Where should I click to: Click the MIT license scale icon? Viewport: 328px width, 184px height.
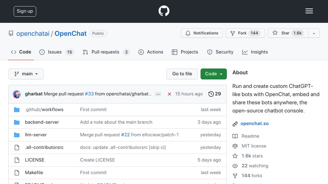[235, 146]
